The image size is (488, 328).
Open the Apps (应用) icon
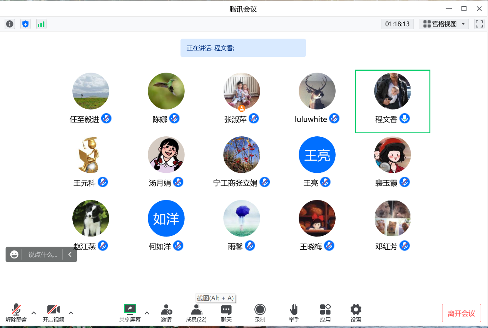325,313
